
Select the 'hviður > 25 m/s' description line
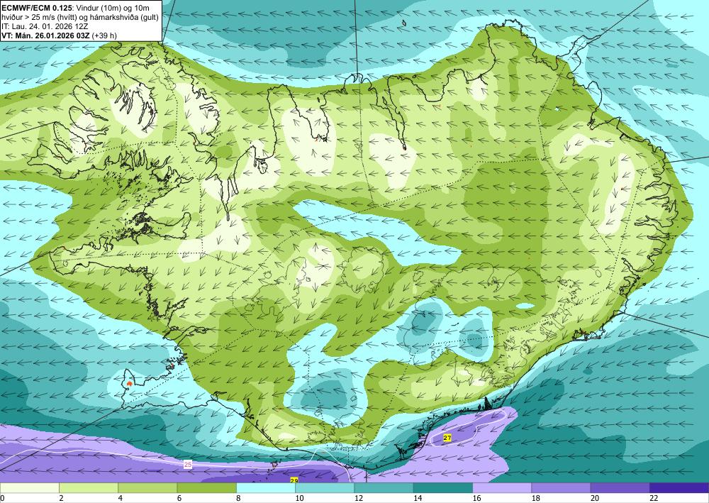[81, 17]
